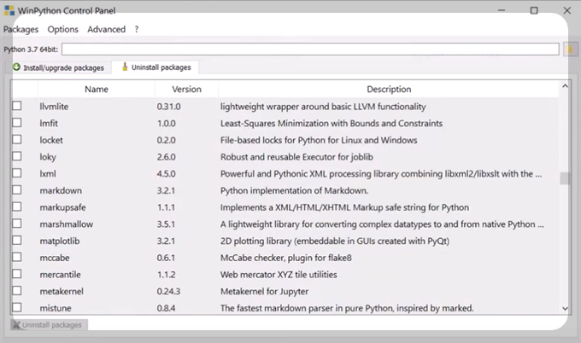
Task: Click the scrollbar up arrow
Action: [565, 86]
